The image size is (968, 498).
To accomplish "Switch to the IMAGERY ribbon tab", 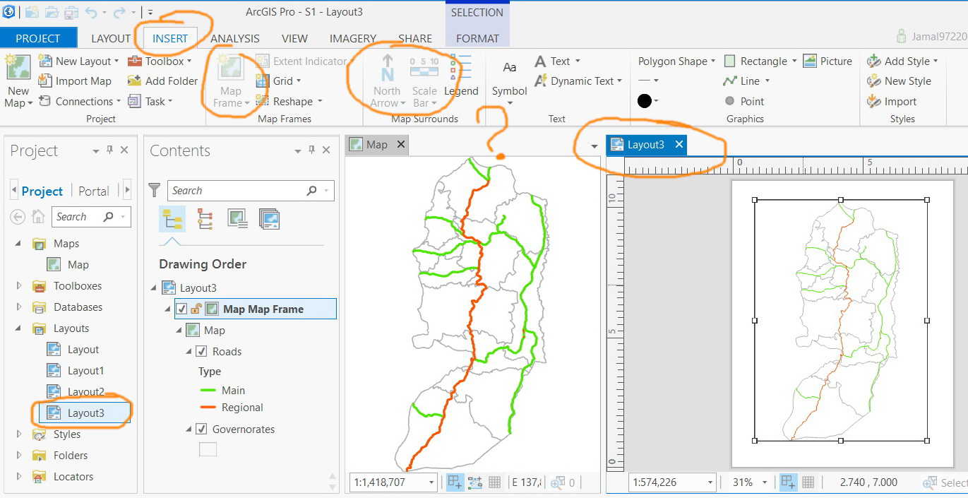I will click(x=352, y=38).
